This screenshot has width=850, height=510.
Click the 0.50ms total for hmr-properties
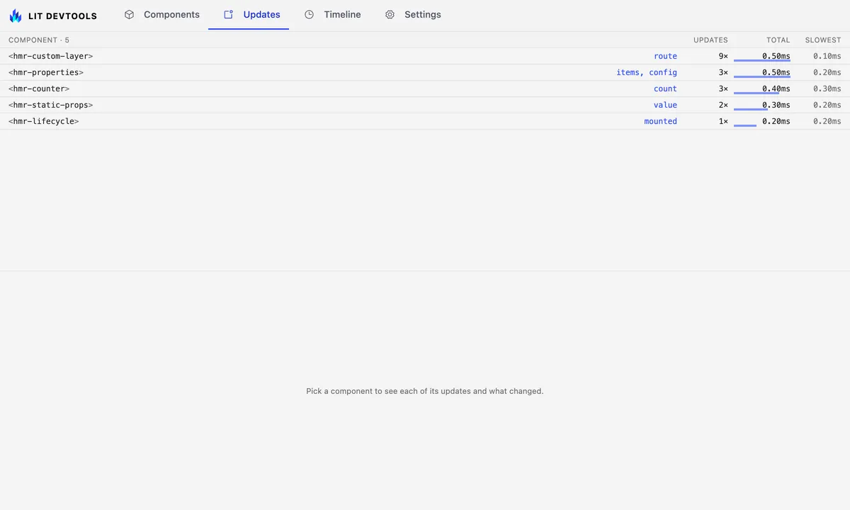776,72
